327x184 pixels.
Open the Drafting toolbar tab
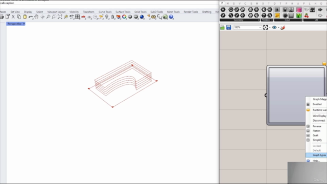click(x=206, y=12)
